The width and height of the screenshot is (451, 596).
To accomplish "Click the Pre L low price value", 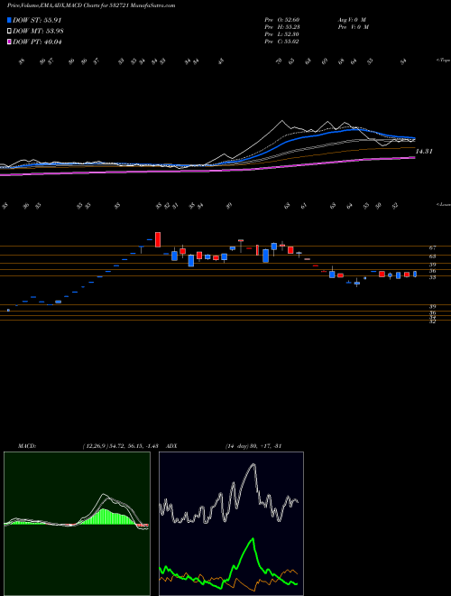I will (283, 34).
